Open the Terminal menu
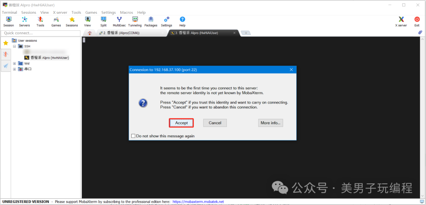The image size is (426, 205). pyautogui.click(x=9, y=13)
